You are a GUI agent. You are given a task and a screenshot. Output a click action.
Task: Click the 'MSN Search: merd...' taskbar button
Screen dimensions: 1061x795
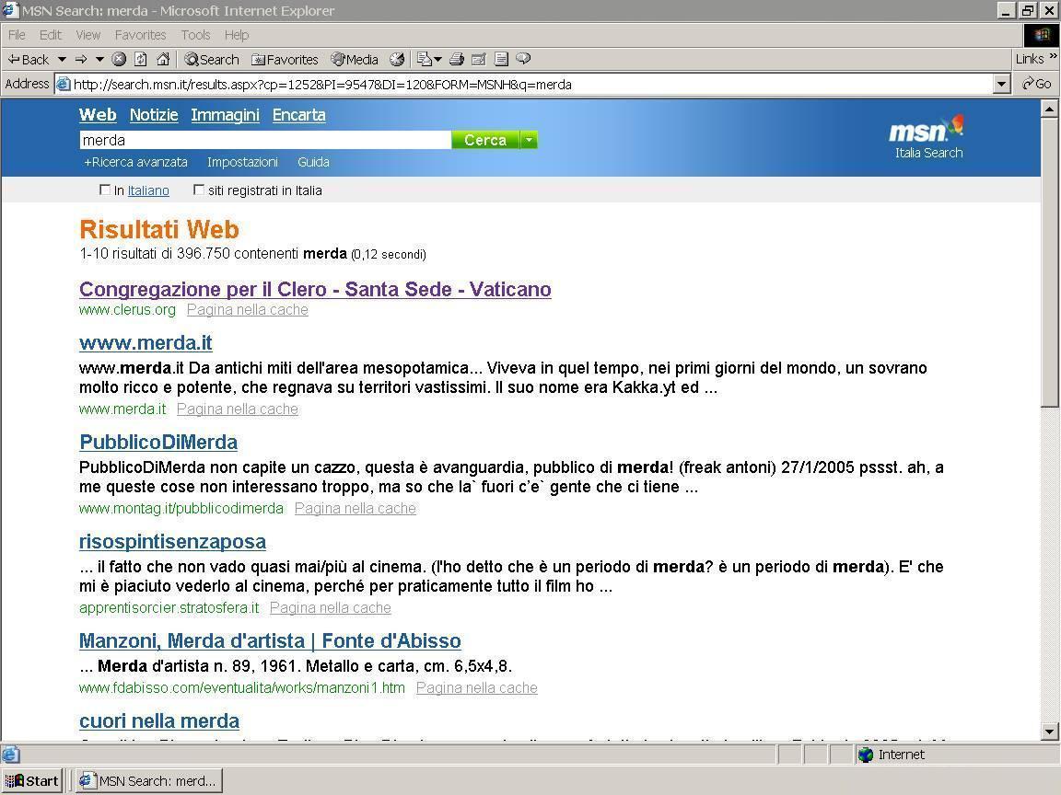point(149,781)
